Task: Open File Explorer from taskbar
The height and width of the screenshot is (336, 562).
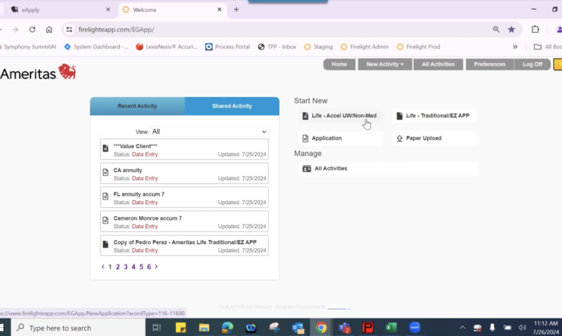Action: coord(204,328)
